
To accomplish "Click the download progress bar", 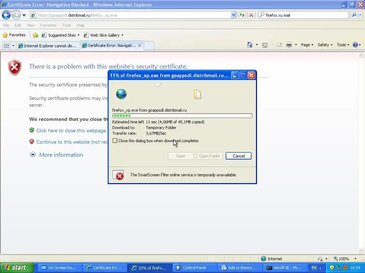I will click(182, 116).
